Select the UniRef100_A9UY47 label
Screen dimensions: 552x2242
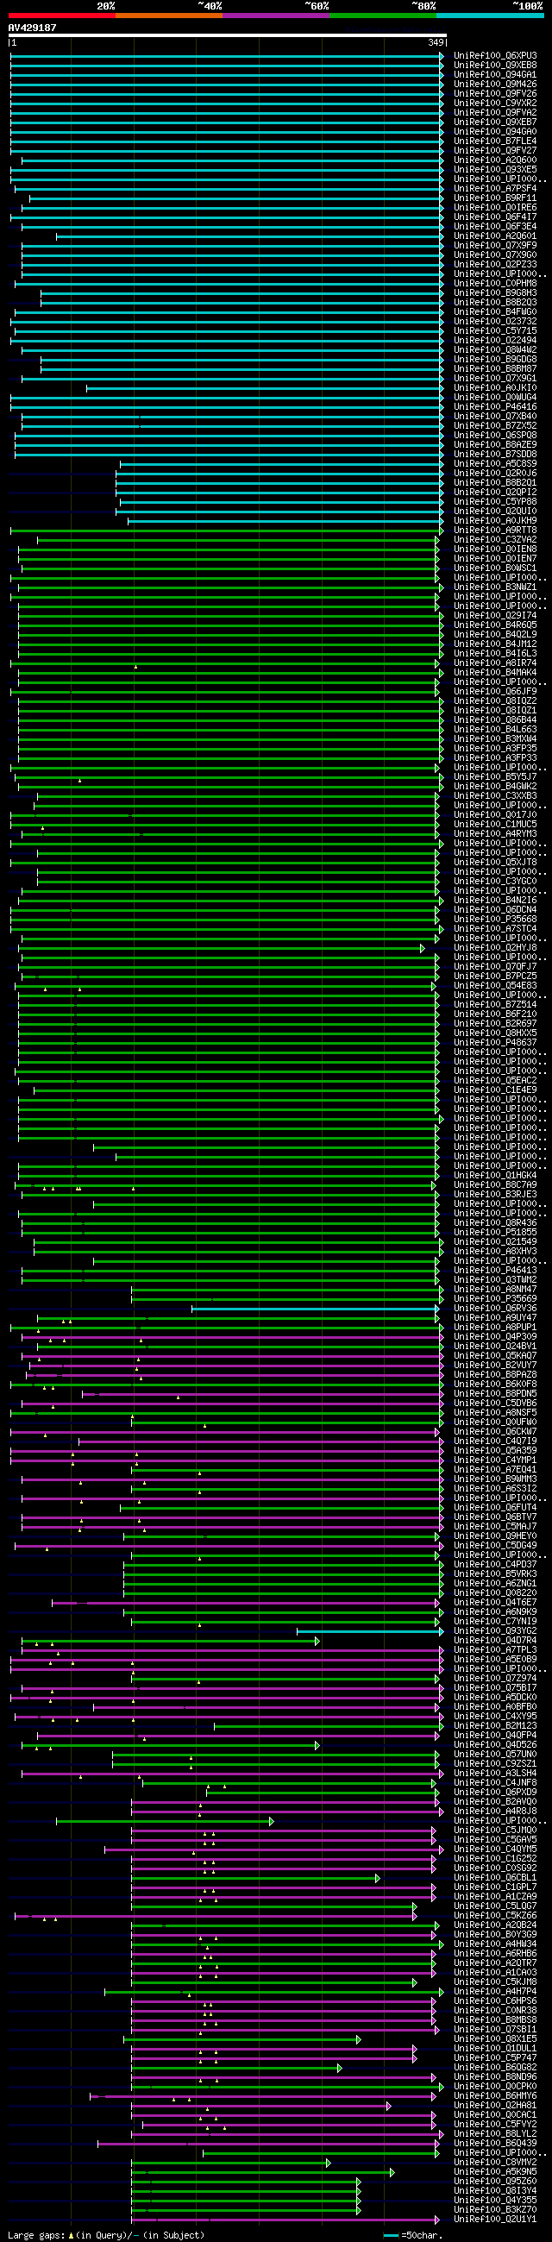point(495,1319)
